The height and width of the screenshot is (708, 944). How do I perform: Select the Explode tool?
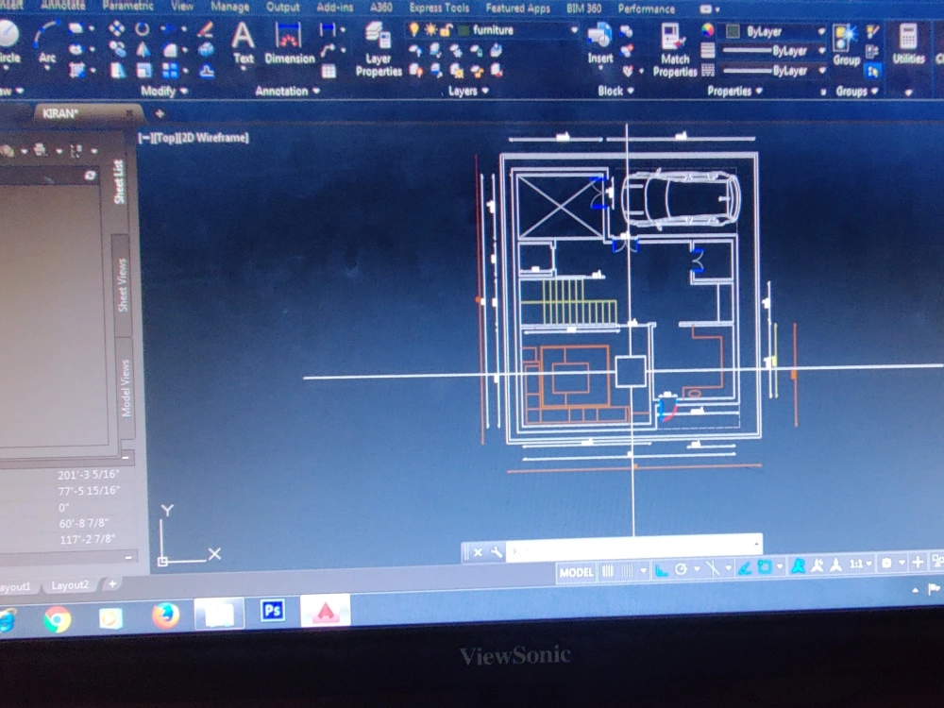(x=206, y=49)
